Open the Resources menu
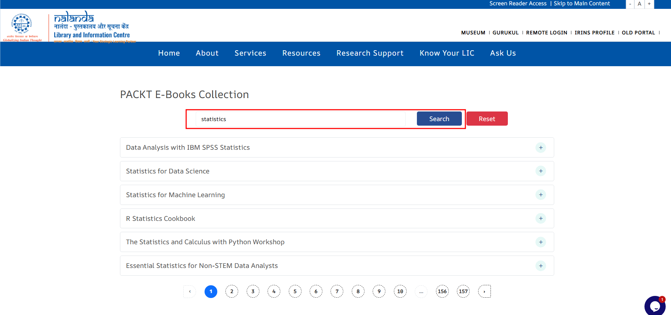 (x=301, y=53)
